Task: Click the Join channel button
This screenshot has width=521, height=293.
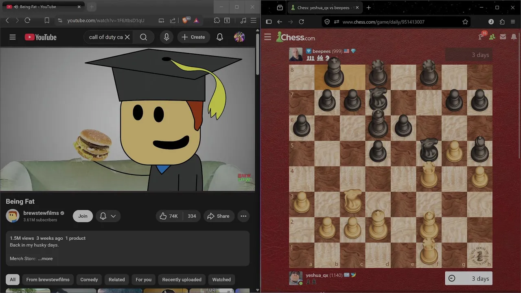Action: click(83, 216)
